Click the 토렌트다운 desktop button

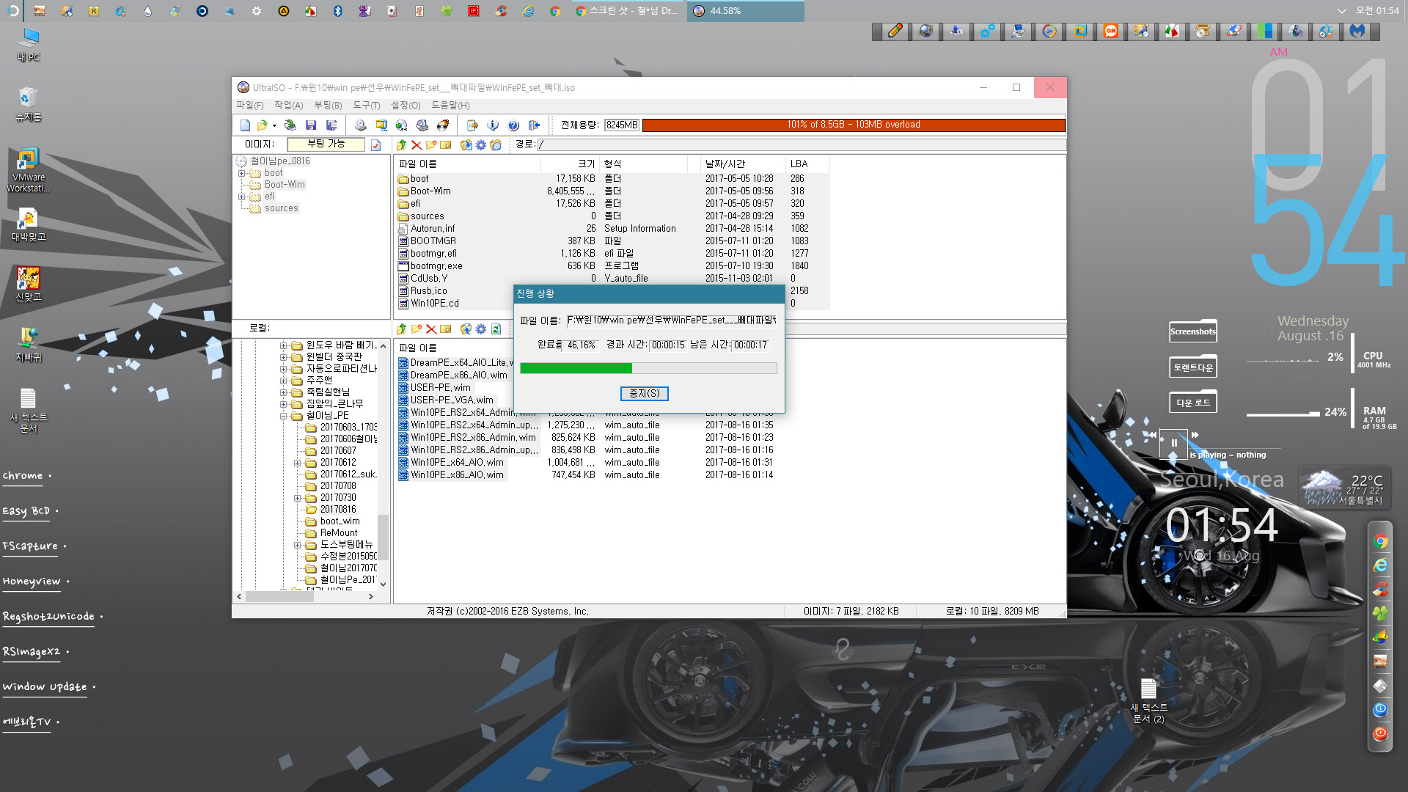[x=1193, y=367]
